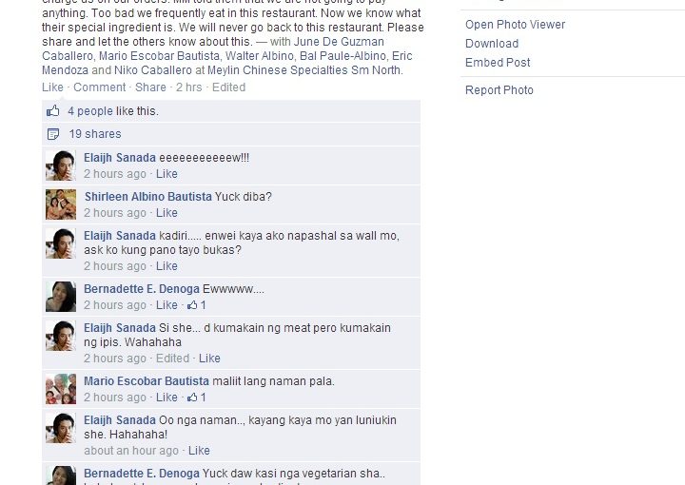
Task: Open Elaijh Sanada's avatar on 'eeeeeeeeeeew' comment
Action: point(61,165)
